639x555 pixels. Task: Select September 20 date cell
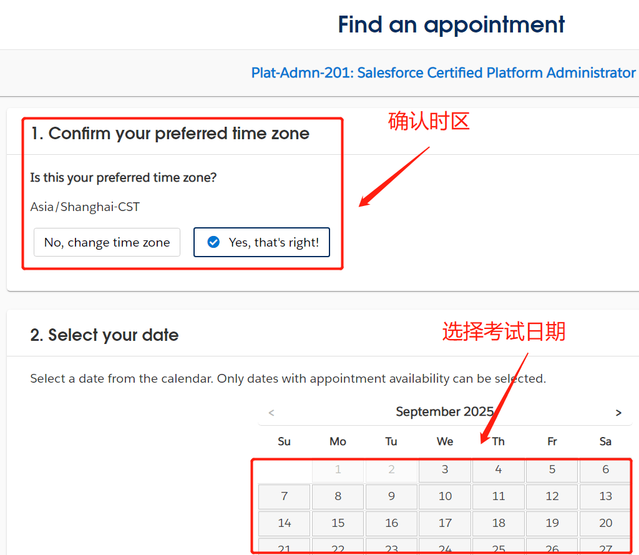[605, 523]
